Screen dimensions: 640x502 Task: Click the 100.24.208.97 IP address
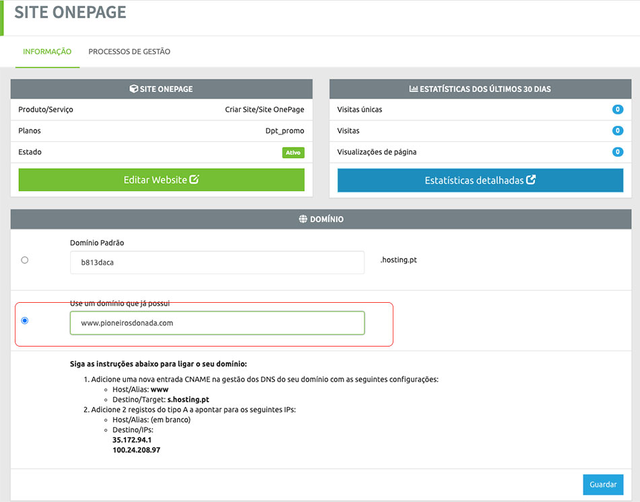(136, 450)
